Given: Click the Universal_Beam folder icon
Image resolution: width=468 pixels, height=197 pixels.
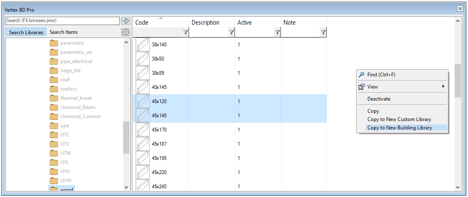Looking at the screenshot, I should tap(54, 107).
